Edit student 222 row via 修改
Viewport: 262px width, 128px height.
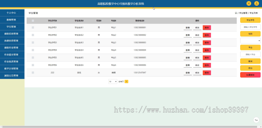coord(197,73)
